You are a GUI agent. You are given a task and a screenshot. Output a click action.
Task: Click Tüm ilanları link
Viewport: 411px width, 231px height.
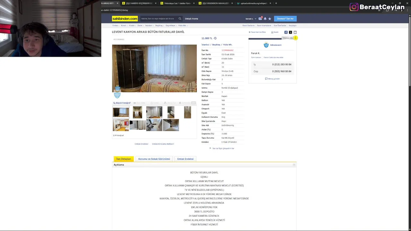pyautogui.click(x=256, y=57)
